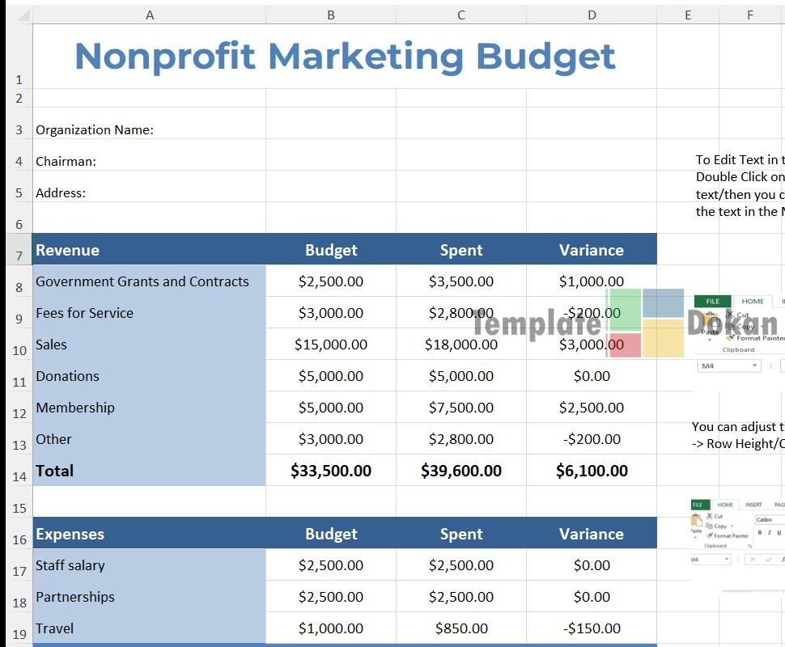Toggle Underline formatting in the ribbon

click(x=779, y=532)
